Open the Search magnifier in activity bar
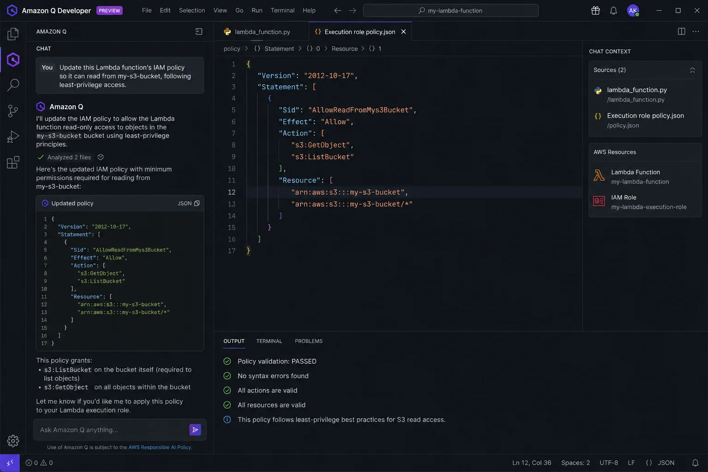The width and height of the screenshot is (708, 472). [13, 85]
